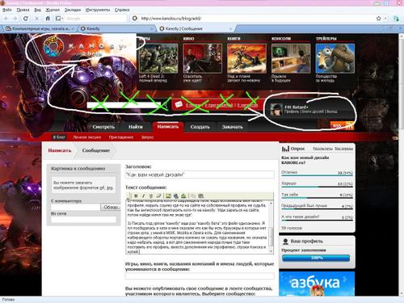Insert an image from the editor toolbar

pos(168,196)
